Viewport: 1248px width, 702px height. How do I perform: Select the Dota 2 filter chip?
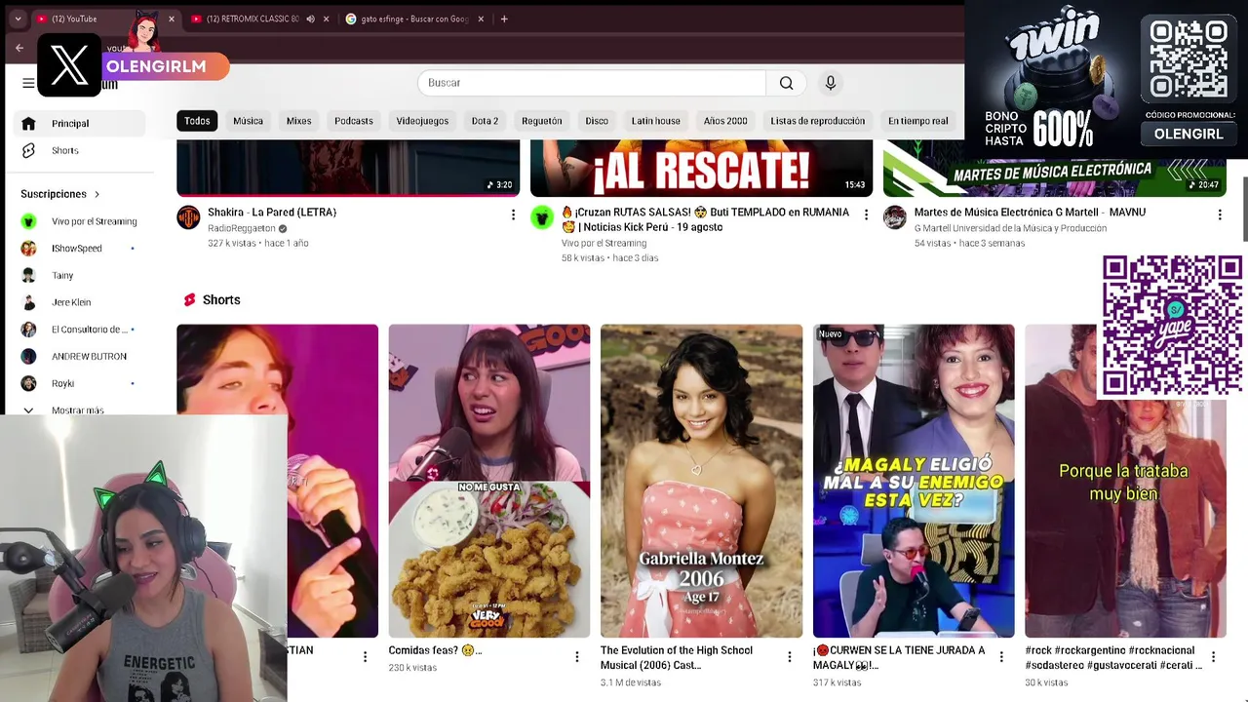485,121
